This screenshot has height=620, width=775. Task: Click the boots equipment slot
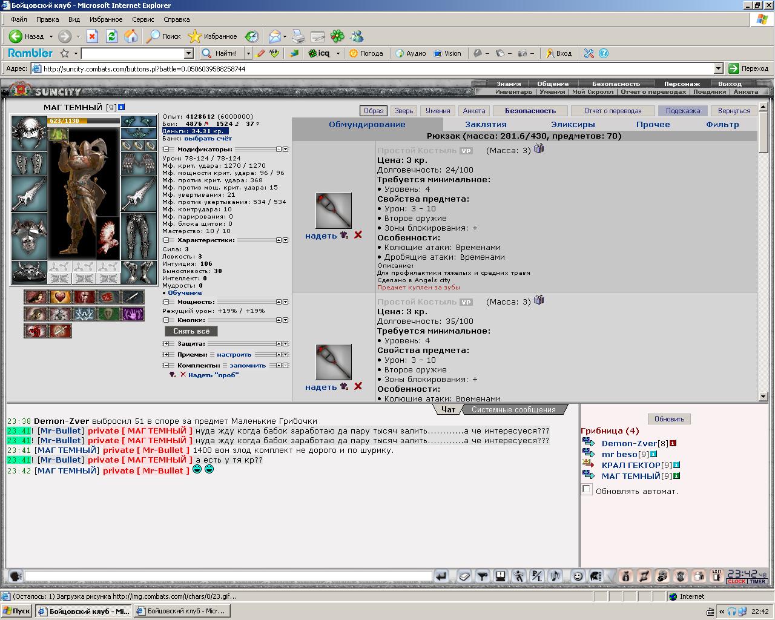139,272
